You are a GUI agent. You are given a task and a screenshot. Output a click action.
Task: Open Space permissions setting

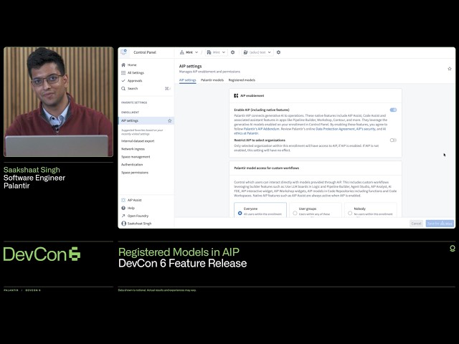pos(135,173)
